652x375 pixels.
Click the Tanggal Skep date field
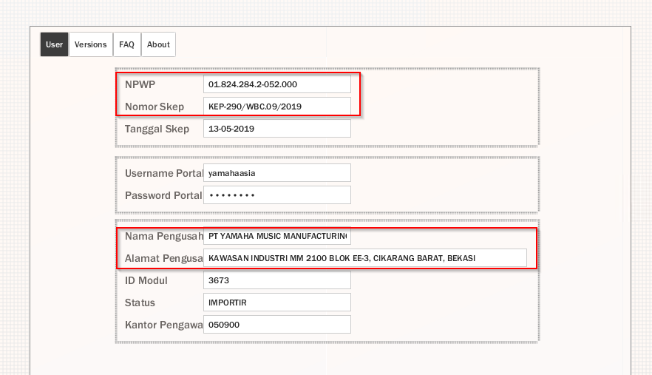point(276,129)
